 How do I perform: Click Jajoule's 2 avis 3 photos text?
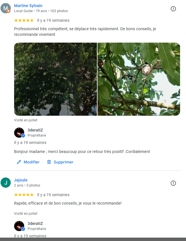(x=27, y=185)
